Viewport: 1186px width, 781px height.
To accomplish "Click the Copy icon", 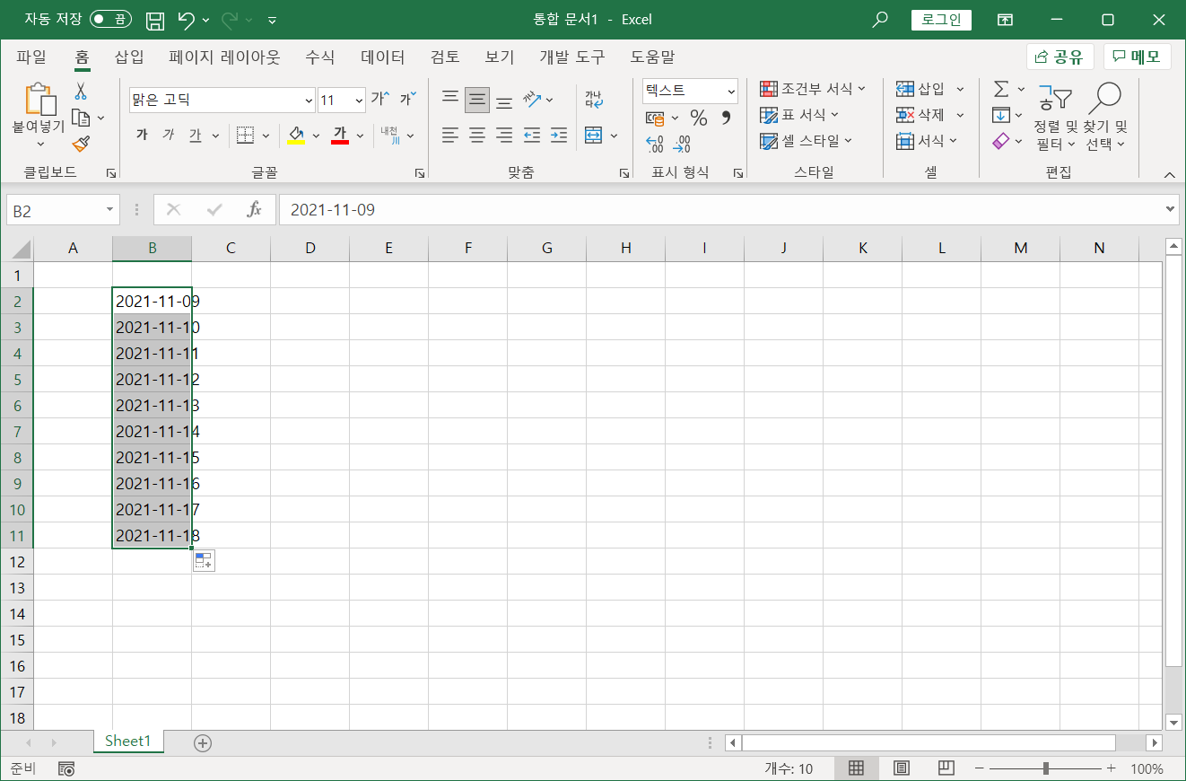I will tap(81, 118).
